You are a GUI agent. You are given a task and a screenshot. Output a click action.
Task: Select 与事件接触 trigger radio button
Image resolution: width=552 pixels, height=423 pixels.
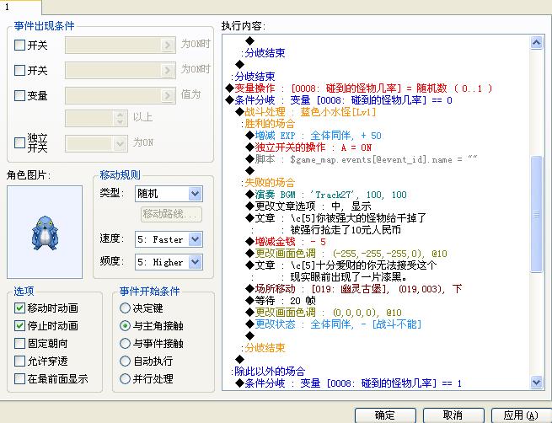point(125,344)
